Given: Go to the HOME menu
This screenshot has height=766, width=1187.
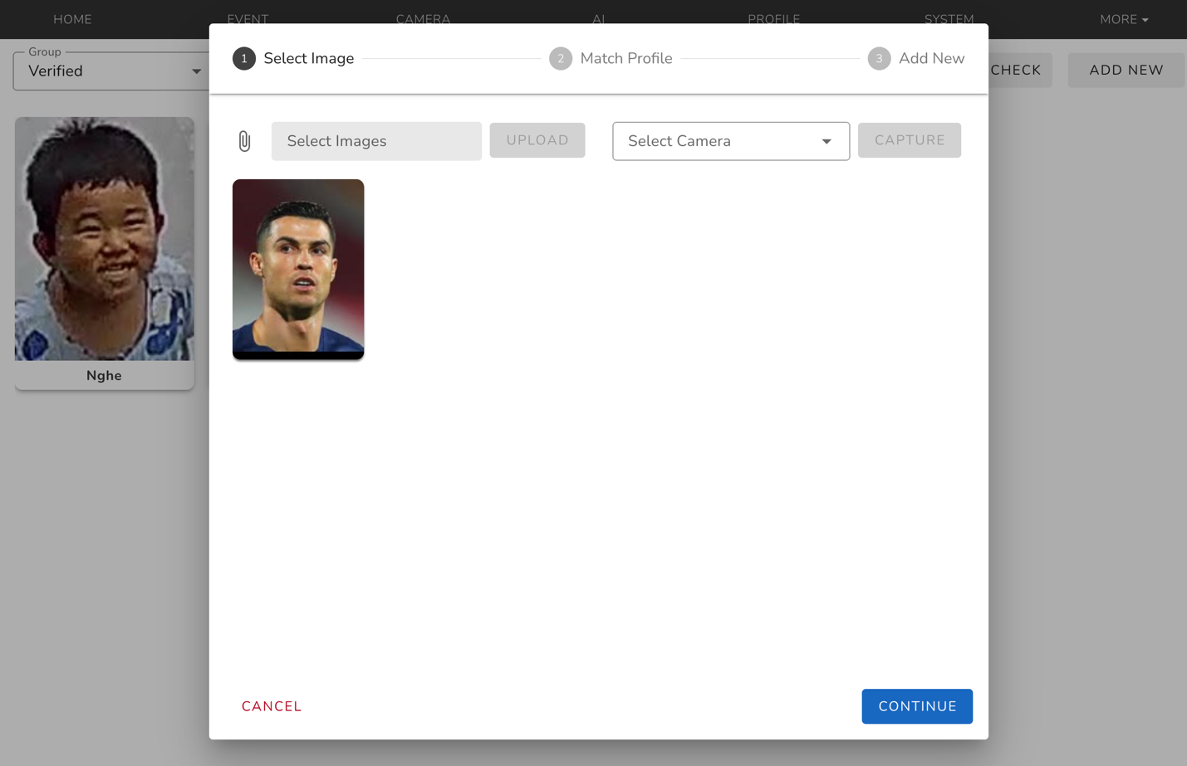Looking at the screenshot, I should pos(72,19).
